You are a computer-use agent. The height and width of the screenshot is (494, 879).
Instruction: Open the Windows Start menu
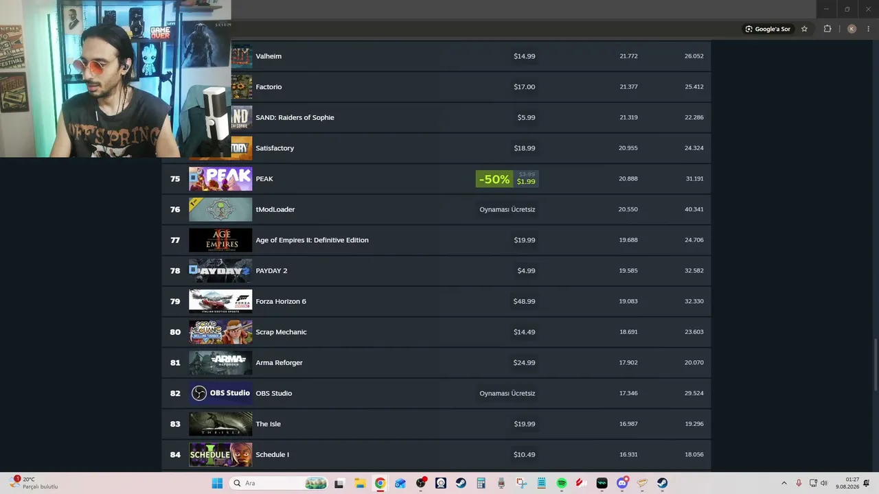pyautogui.click(x=217, y=483)
